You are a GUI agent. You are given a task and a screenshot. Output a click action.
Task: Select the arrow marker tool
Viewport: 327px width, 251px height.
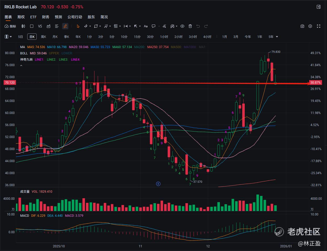[x=136, y=26]
